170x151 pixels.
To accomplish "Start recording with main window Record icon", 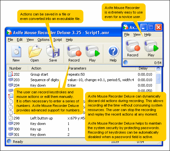I will pyautogui.click(x=74, y=52).
